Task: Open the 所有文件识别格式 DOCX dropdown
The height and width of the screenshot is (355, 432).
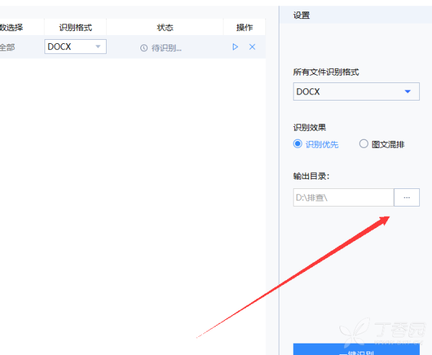Action: [356, 91]
